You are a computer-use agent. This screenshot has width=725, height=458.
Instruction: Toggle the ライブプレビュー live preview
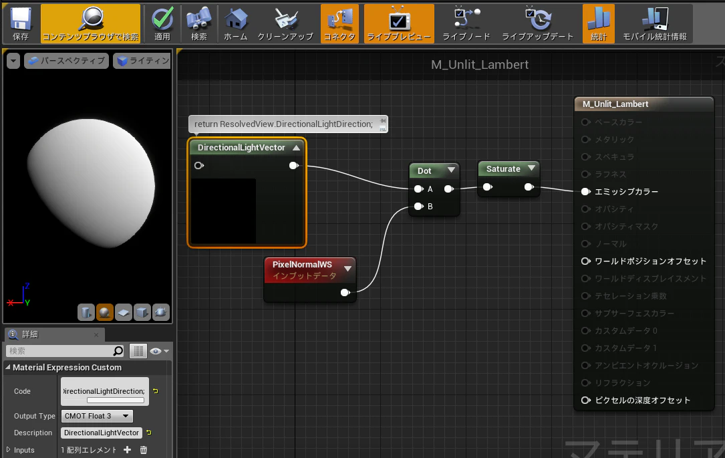pyautogui.click(x=399, y=23)
